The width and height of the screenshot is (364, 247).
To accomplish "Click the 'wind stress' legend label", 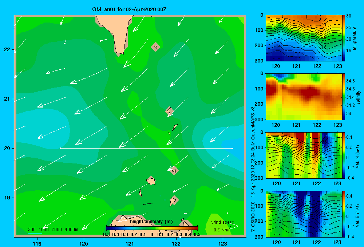I will coord(223,222).
